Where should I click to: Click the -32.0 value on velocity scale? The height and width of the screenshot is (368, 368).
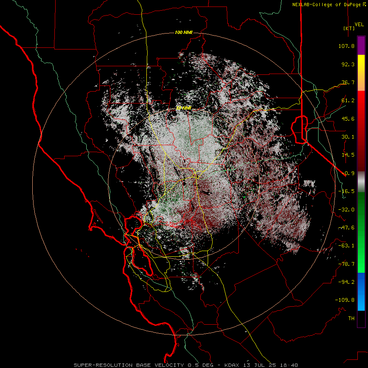click(346, 210)
